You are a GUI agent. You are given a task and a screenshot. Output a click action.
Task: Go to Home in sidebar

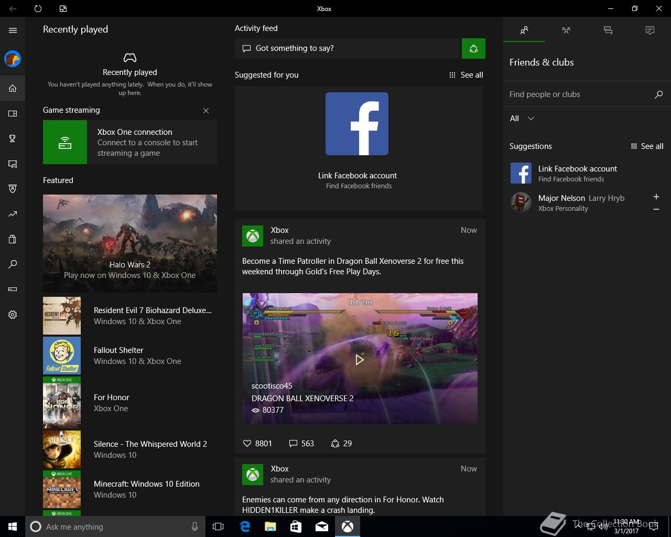coord(13,88)
